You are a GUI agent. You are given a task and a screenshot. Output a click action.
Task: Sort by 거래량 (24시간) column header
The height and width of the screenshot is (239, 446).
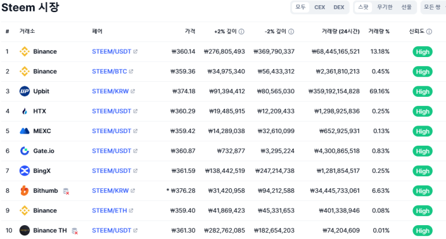[340, 31]
